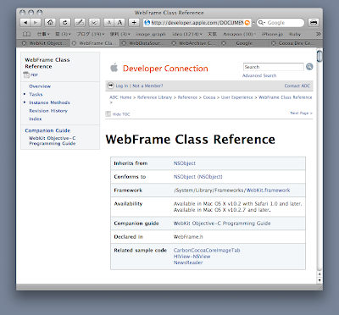
Task: Open the Google search magnifier dropdown
Action: click(262, 23)
